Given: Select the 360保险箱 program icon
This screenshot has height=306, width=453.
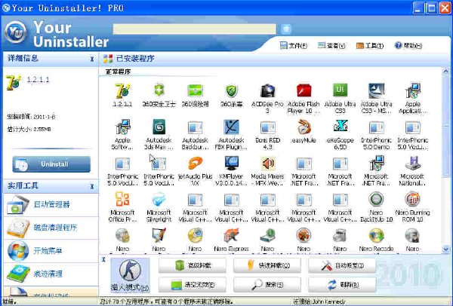Looking at the screenshot, I should 195,90.
